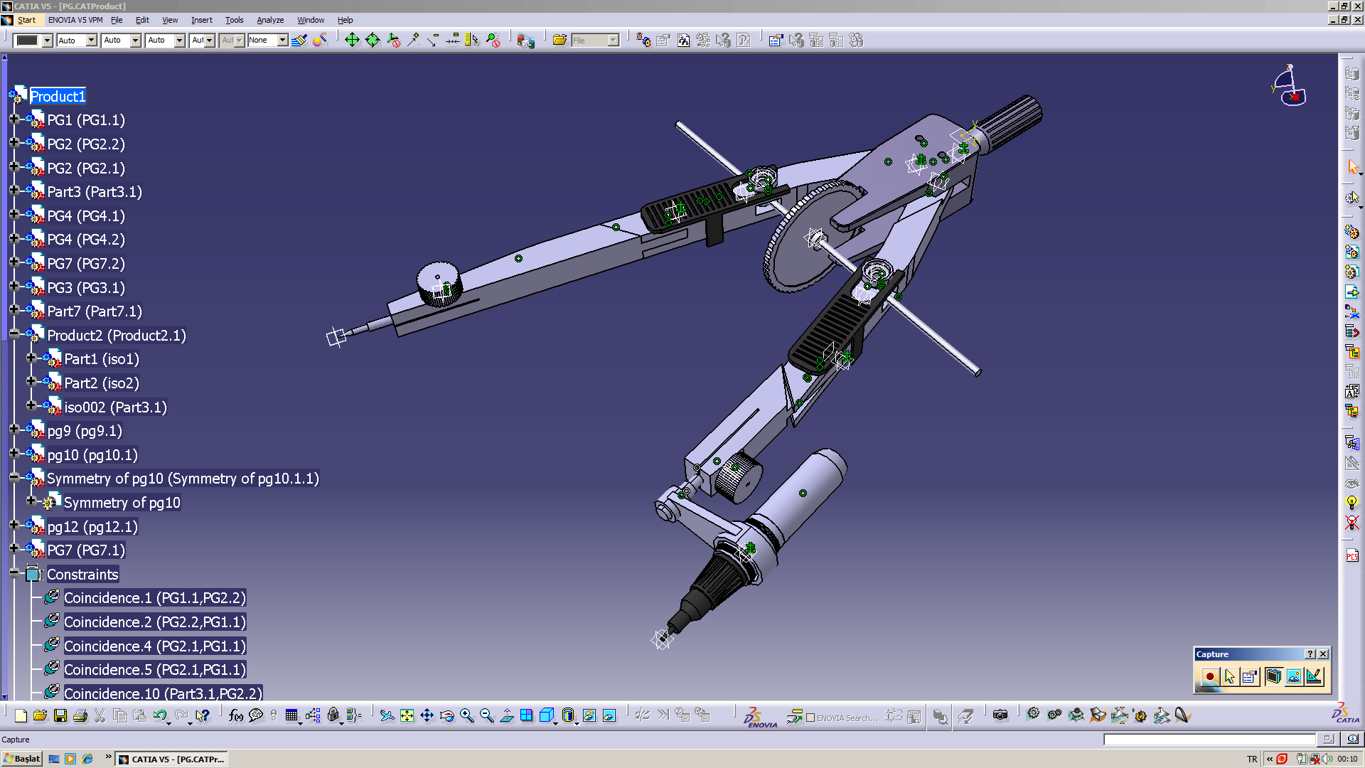Click the Fly Mode airplane icon
Viewport: 1365px width, 768px height.
tap(387, 715)
